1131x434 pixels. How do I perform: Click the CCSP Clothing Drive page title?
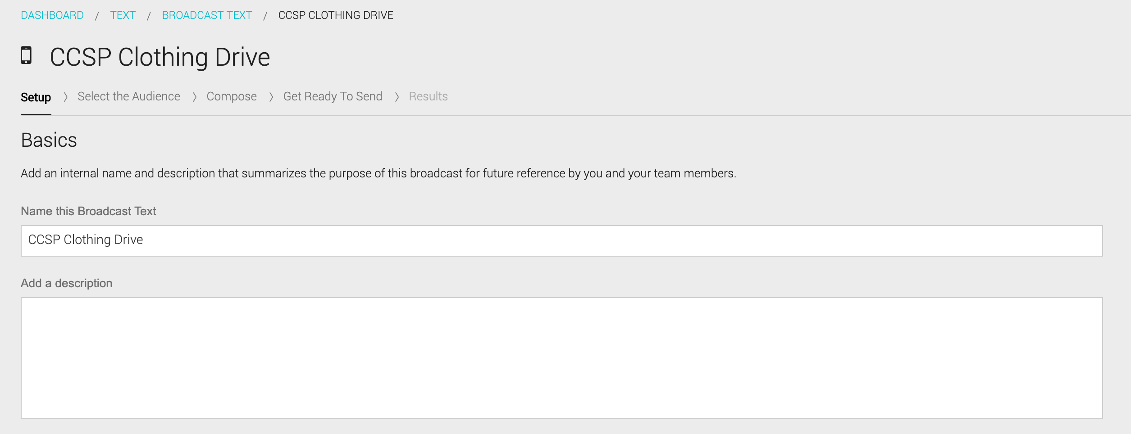[x=160, y=57]
